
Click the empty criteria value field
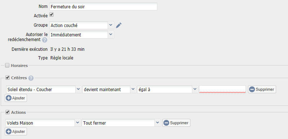coord(222,89)
